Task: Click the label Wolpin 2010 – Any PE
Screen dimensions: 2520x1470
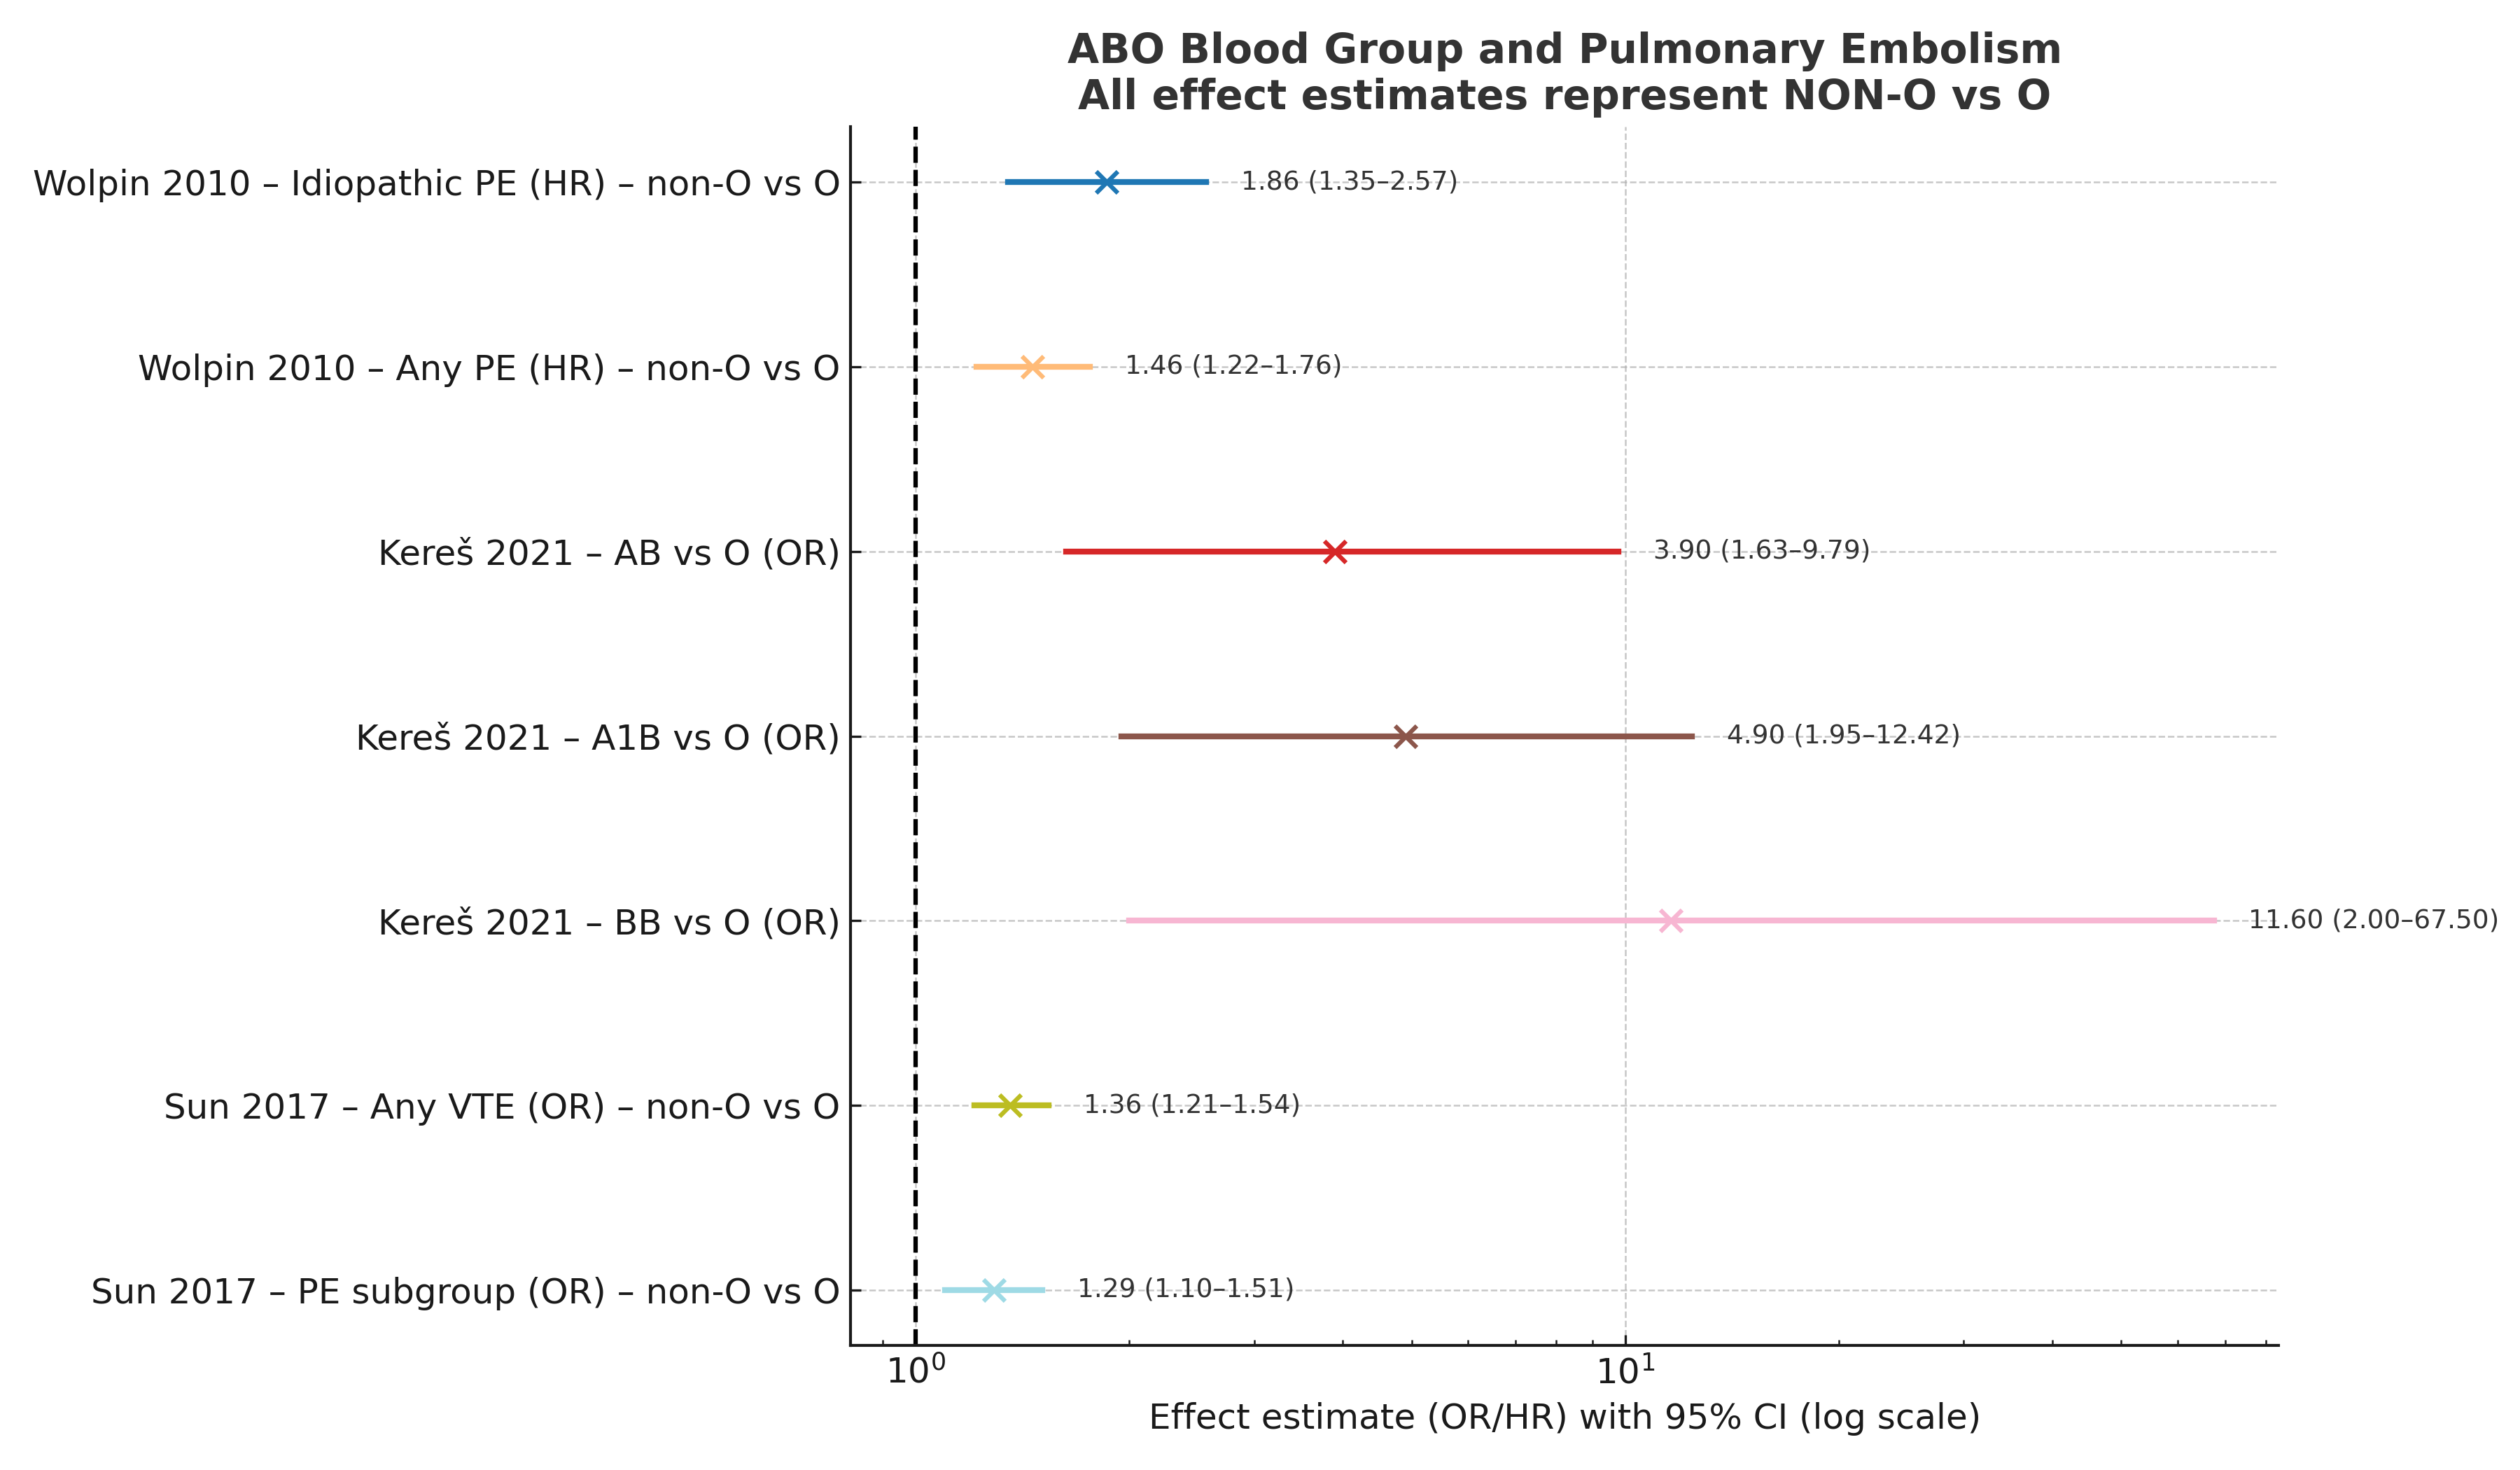Action: (488, 369)
